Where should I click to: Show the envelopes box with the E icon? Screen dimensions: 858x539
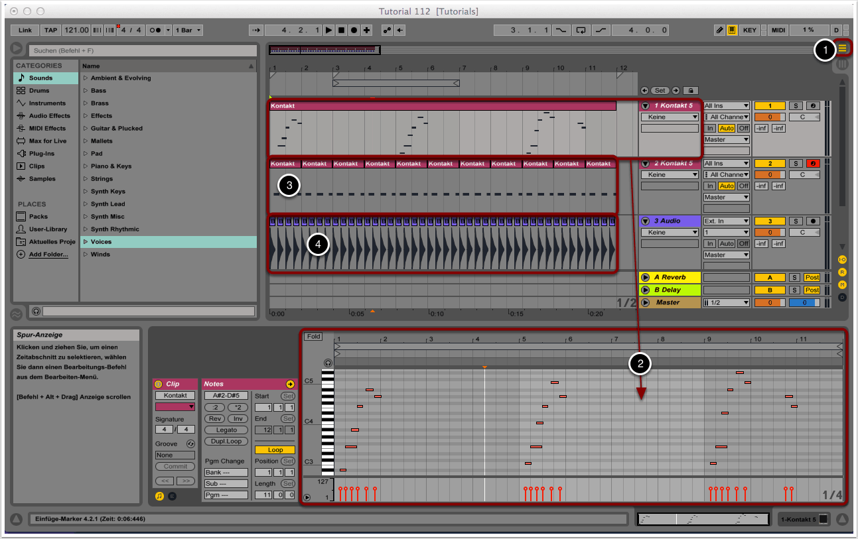click(x=172, y=496)
